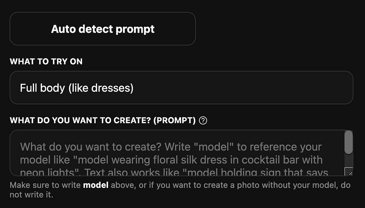Click the question mark help icon
The height and width of the screenshot is (208, 365).
(203, 121)
